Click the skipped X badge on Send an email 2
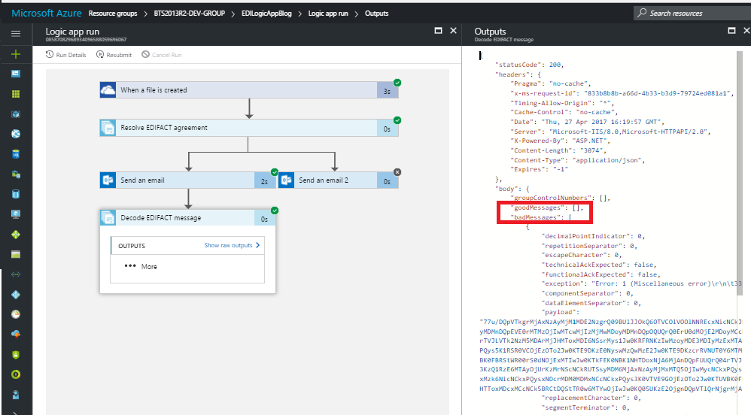The width and height of the screenshot is (751, 415). (x=397, y=172)
